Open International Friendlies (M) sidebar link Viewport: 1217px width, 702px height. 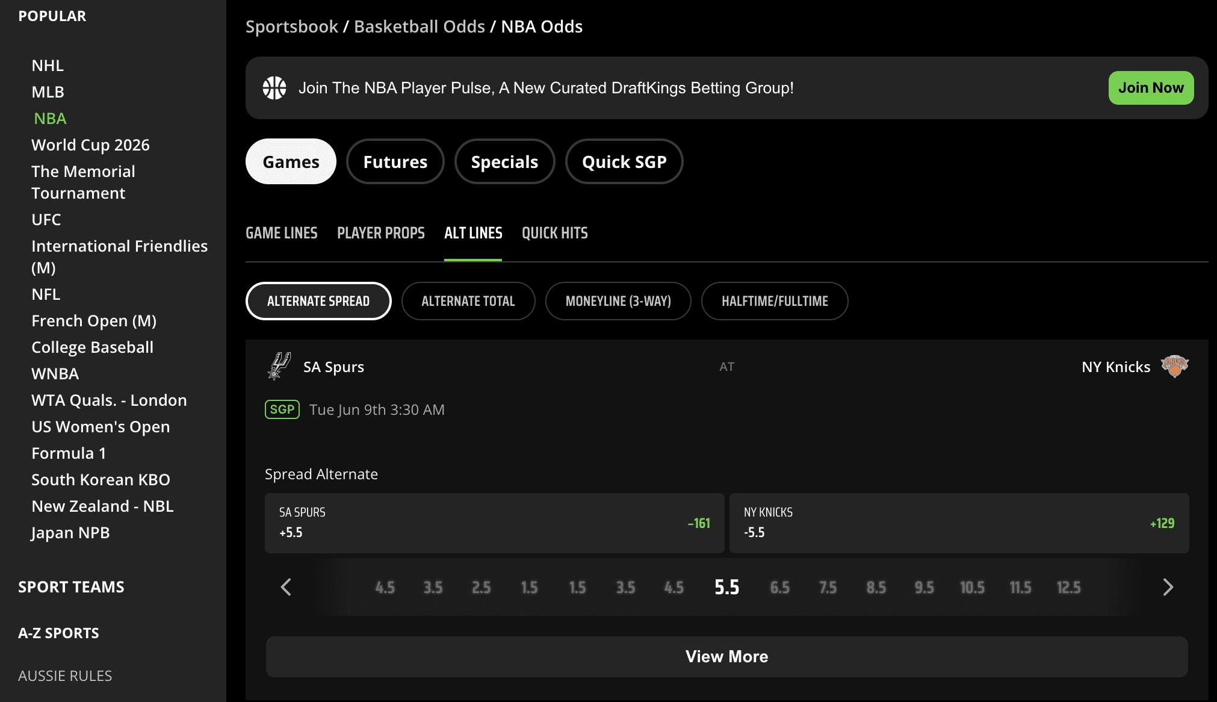pyautogui.click(x=119, y=256)
